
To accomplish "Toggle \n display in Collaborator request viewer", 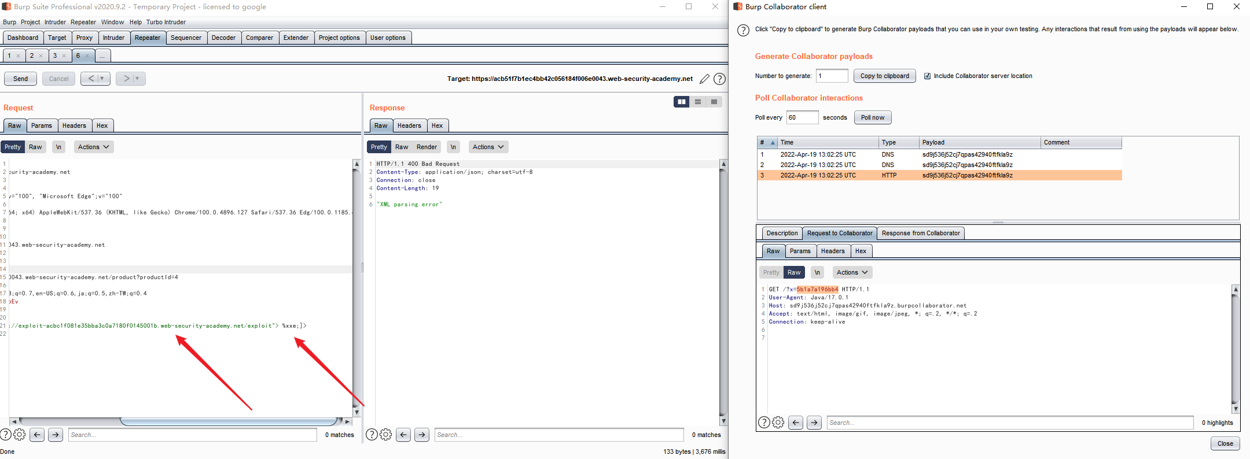I will [x=817, y=272].
